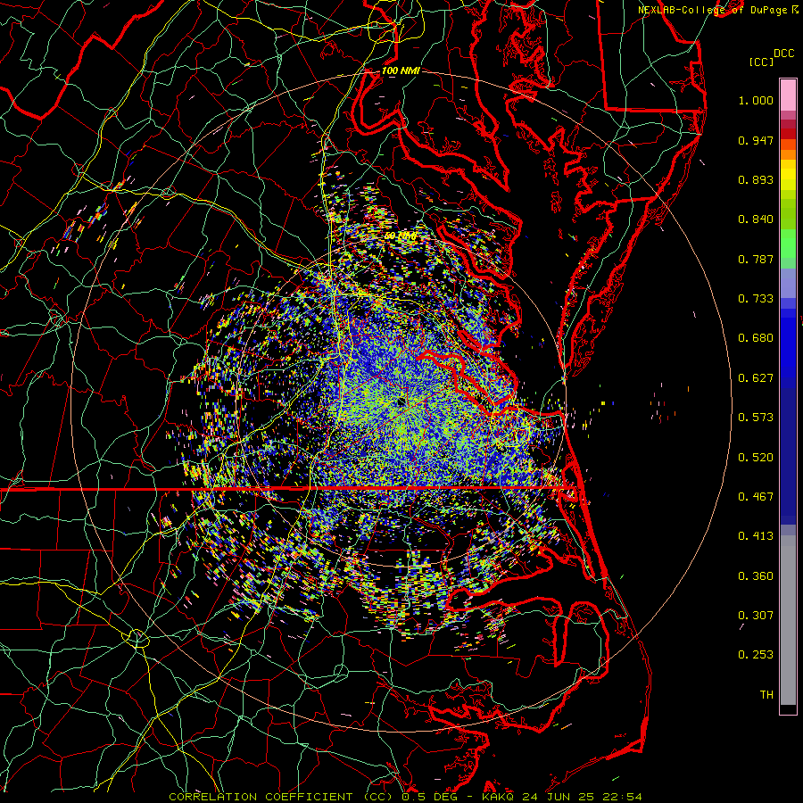Click the 0.947 scale value
803x803 pixels.
coord(756,140)
